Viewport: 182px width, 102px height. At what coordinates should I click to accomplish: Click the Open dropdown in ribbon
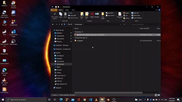pos(126,13)
